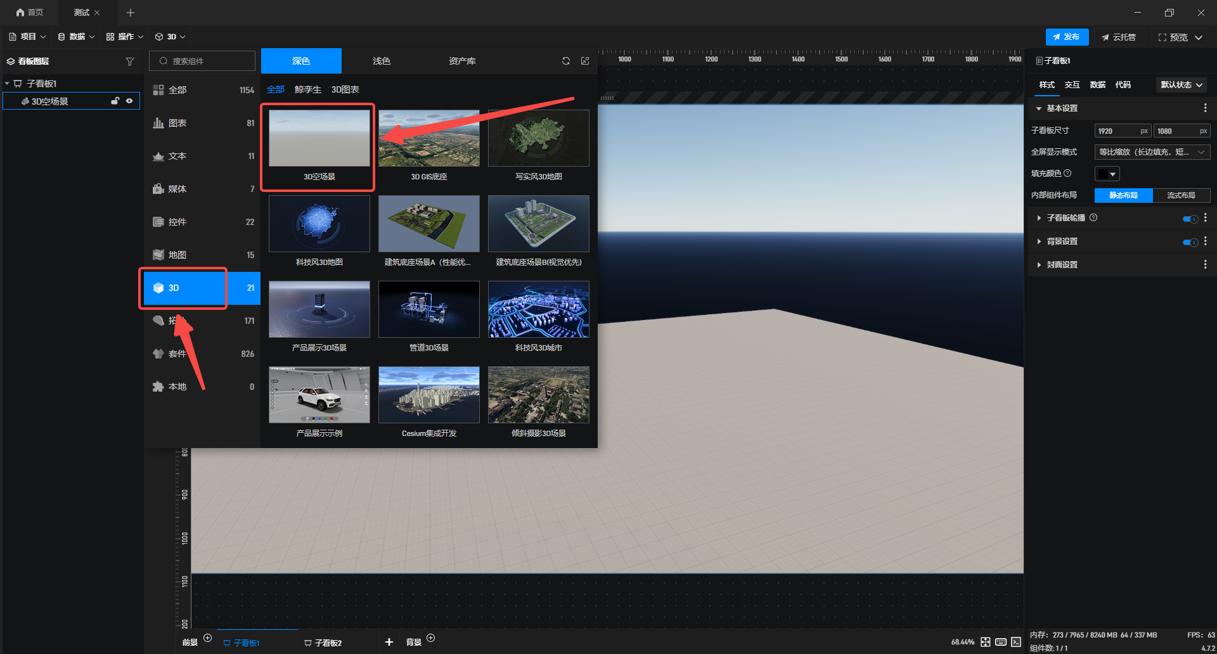Unlock the 3D空场景 layer lock icon
Image resolution: width=1217 pixels, height=654 pixels.
point(115,101)
